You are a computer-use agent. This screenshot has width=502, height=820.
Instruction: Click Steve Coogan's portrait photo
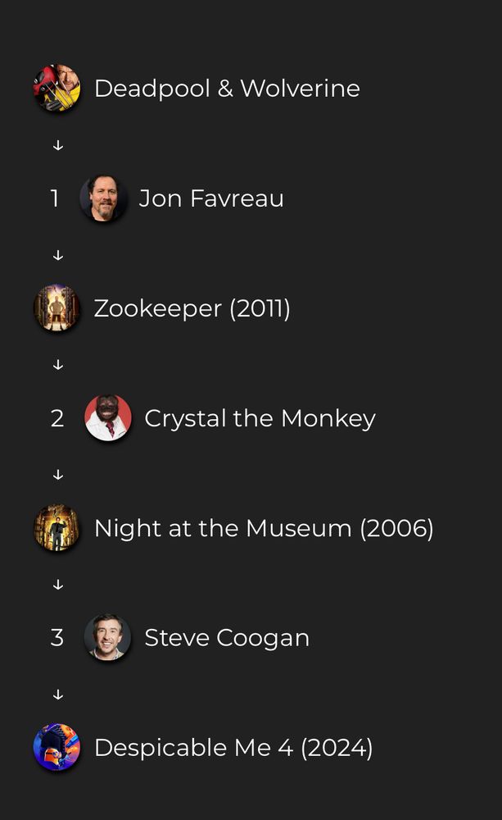coord(108,637)
